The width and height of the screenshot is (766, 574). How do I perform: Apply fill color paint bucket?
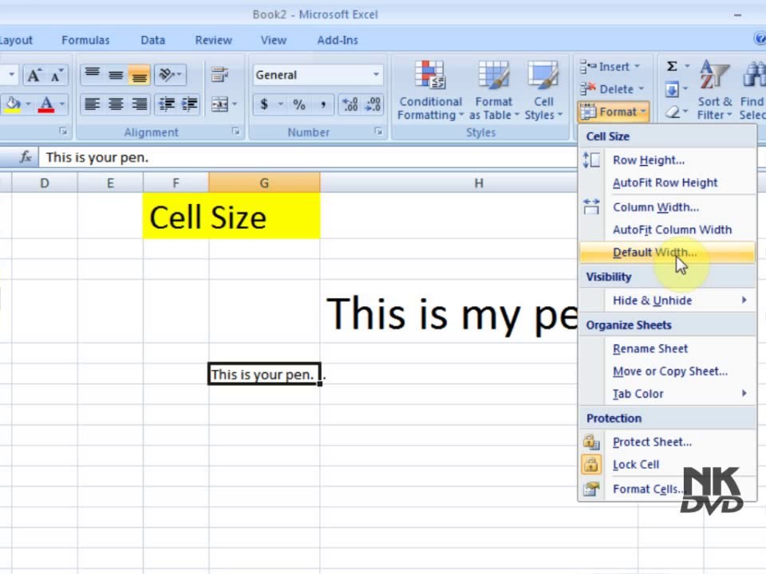click(12, 104)
